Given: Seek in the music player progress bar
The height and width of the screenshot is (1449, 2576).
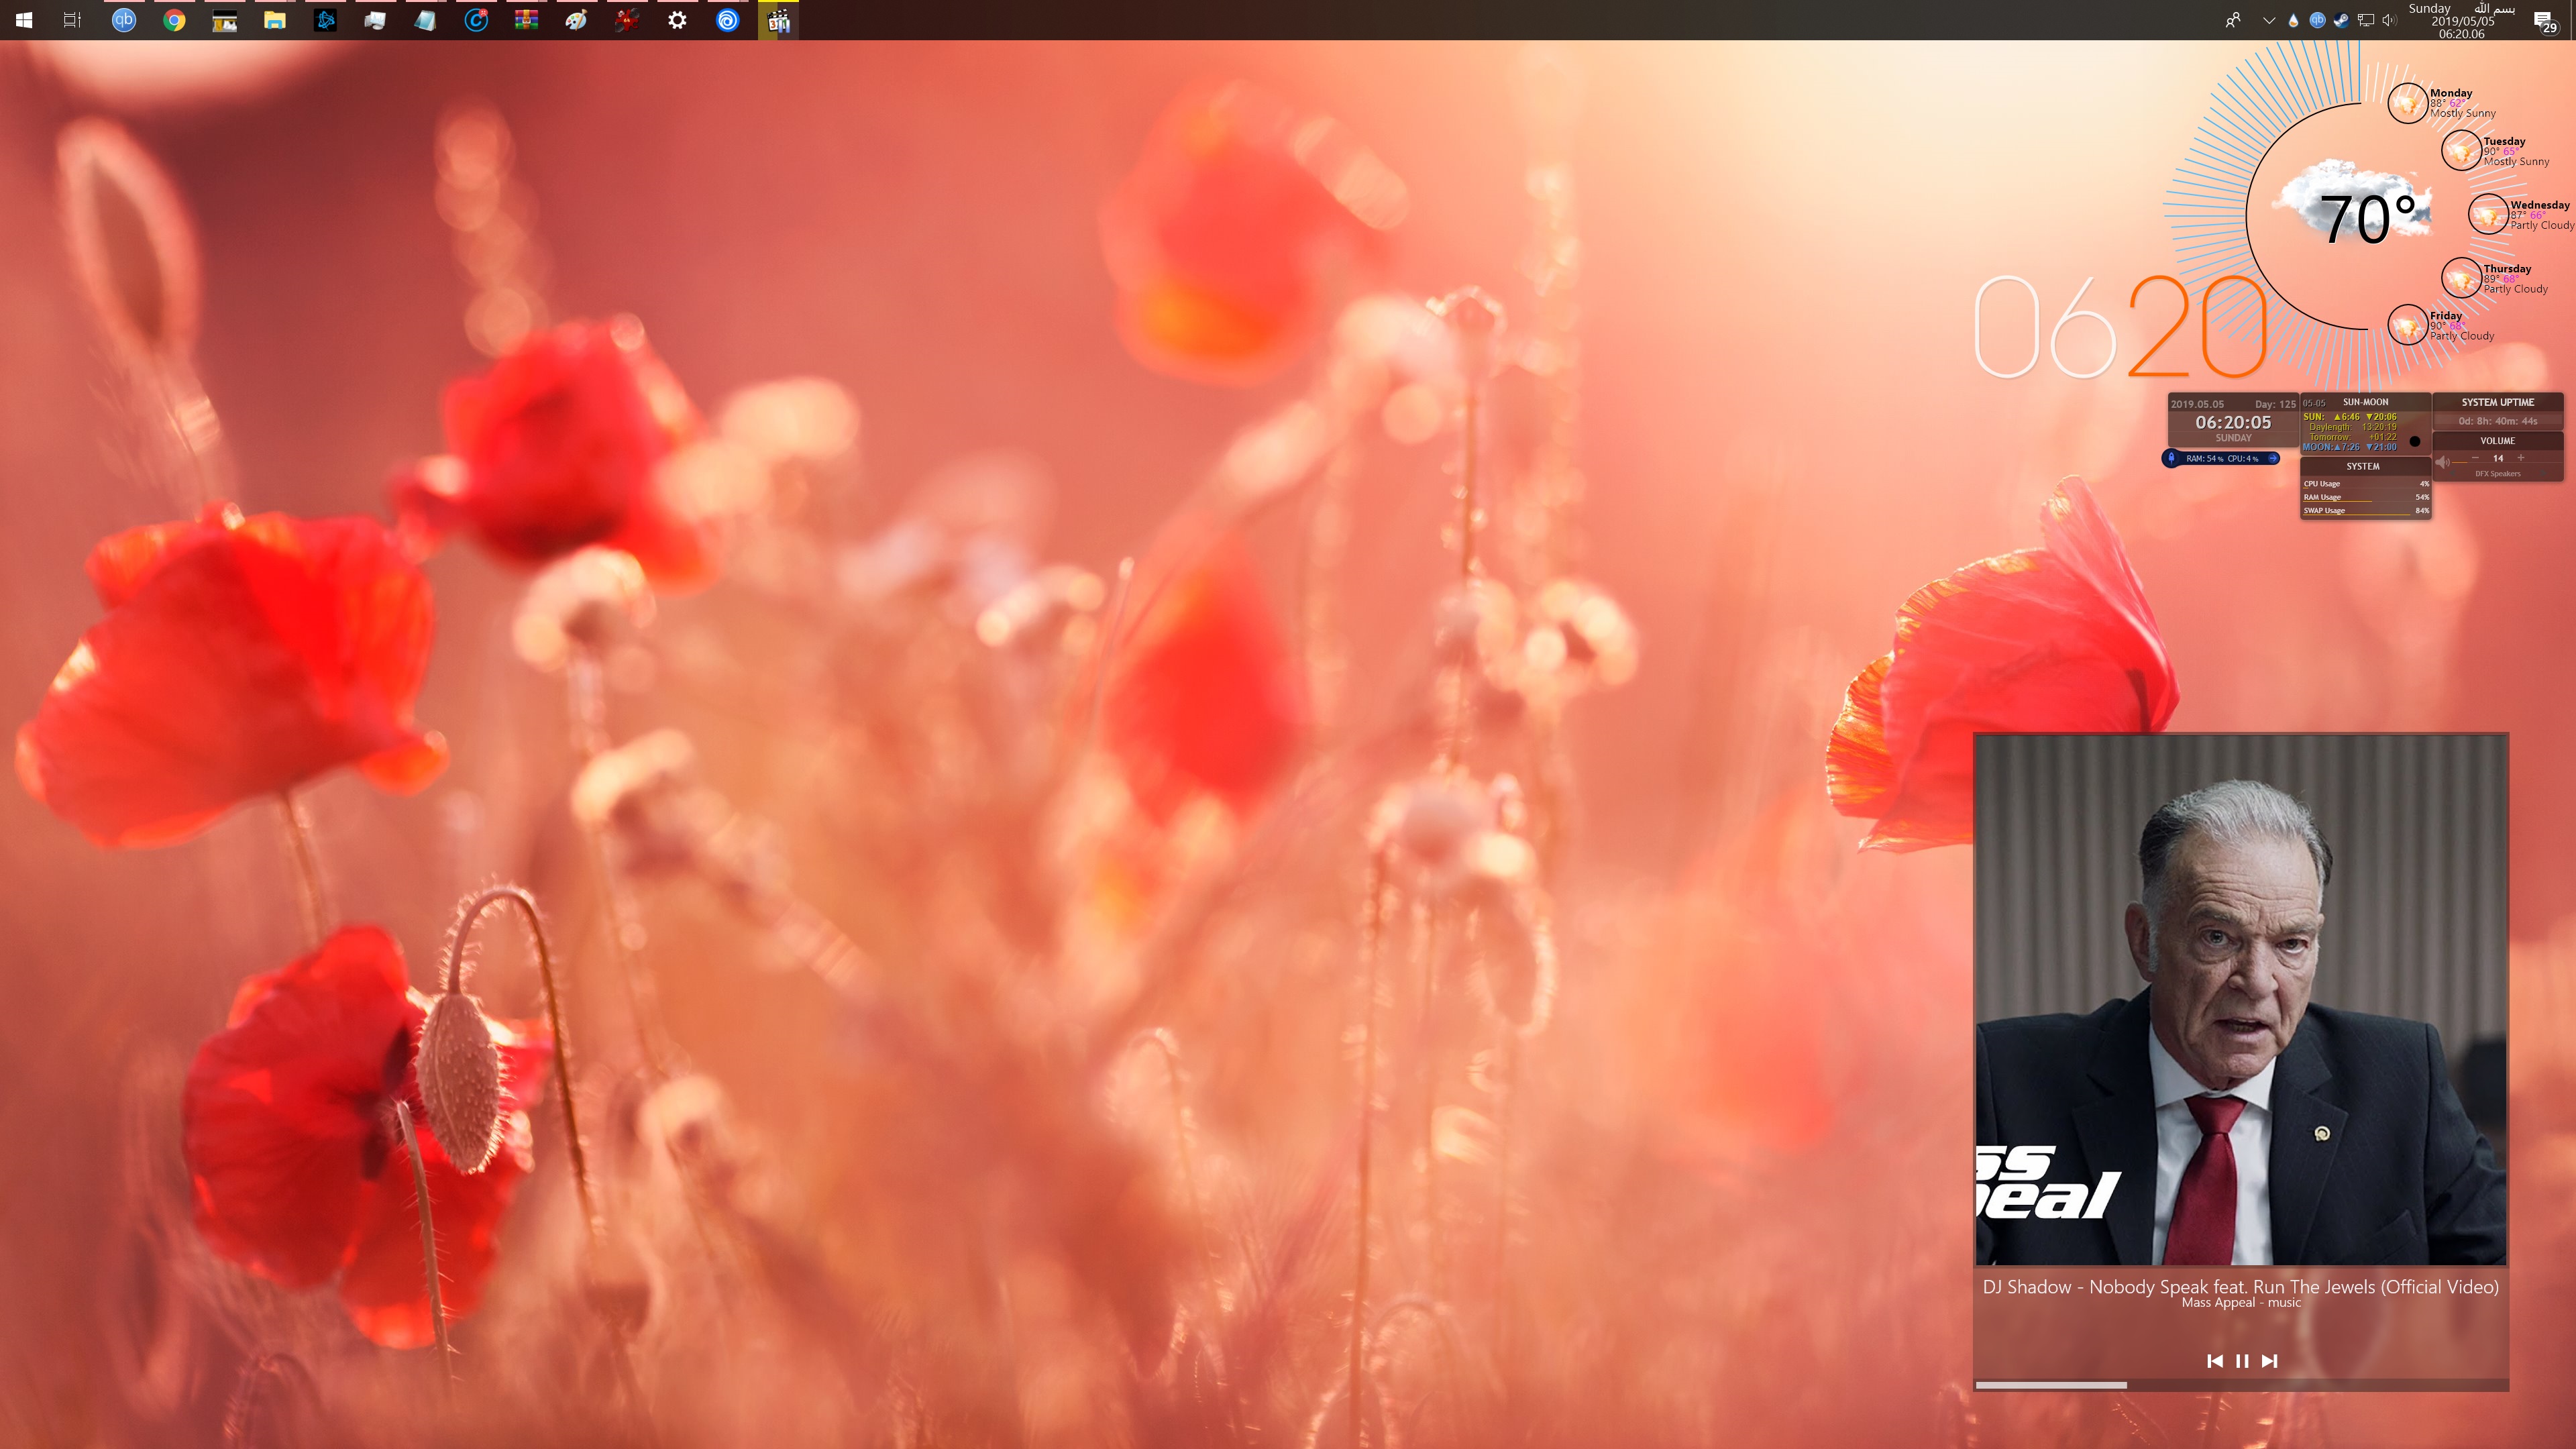Looking at the screenshot, I should pos(2240,1385).
